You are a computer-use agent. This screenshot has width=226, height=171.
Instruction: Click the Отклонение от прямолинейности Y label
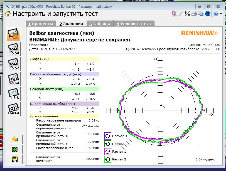(x=52, y=142)
